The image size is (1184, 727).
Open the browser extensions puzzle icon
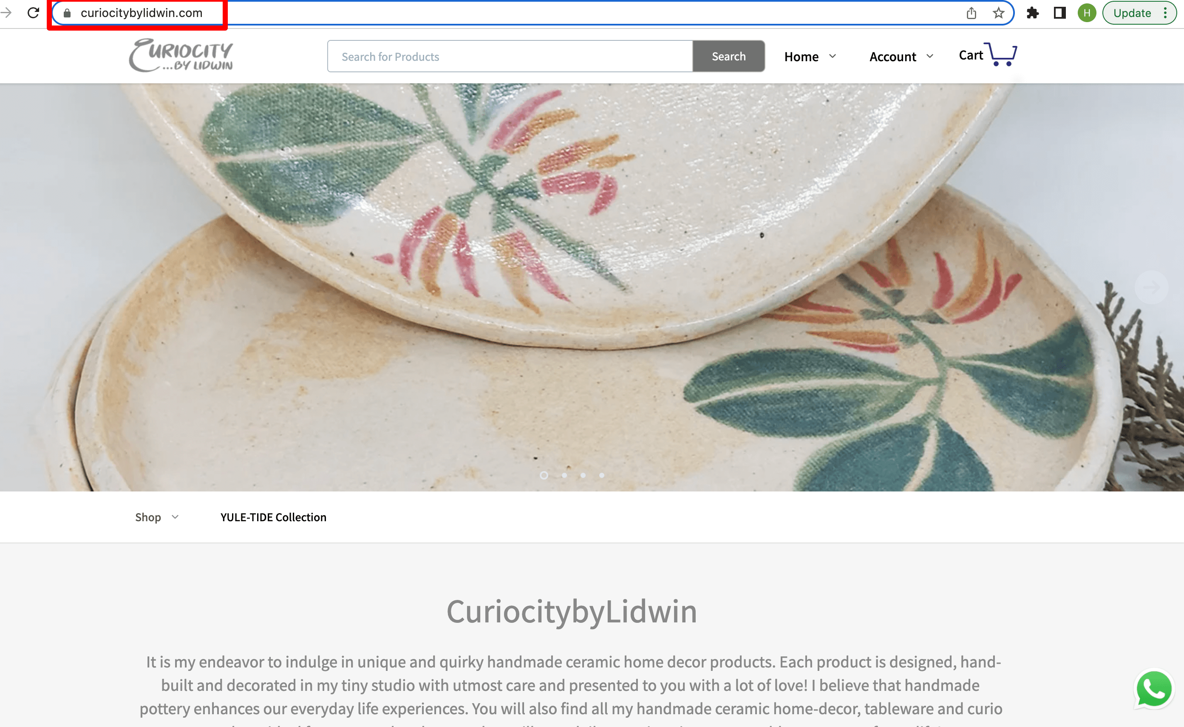coord(1032,13)
